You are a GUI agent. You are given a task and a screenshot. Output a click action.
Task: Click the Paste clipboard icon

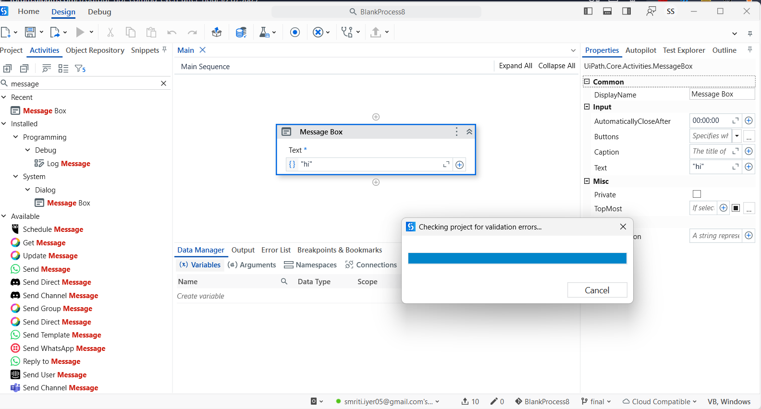click(x=151, y=32)
